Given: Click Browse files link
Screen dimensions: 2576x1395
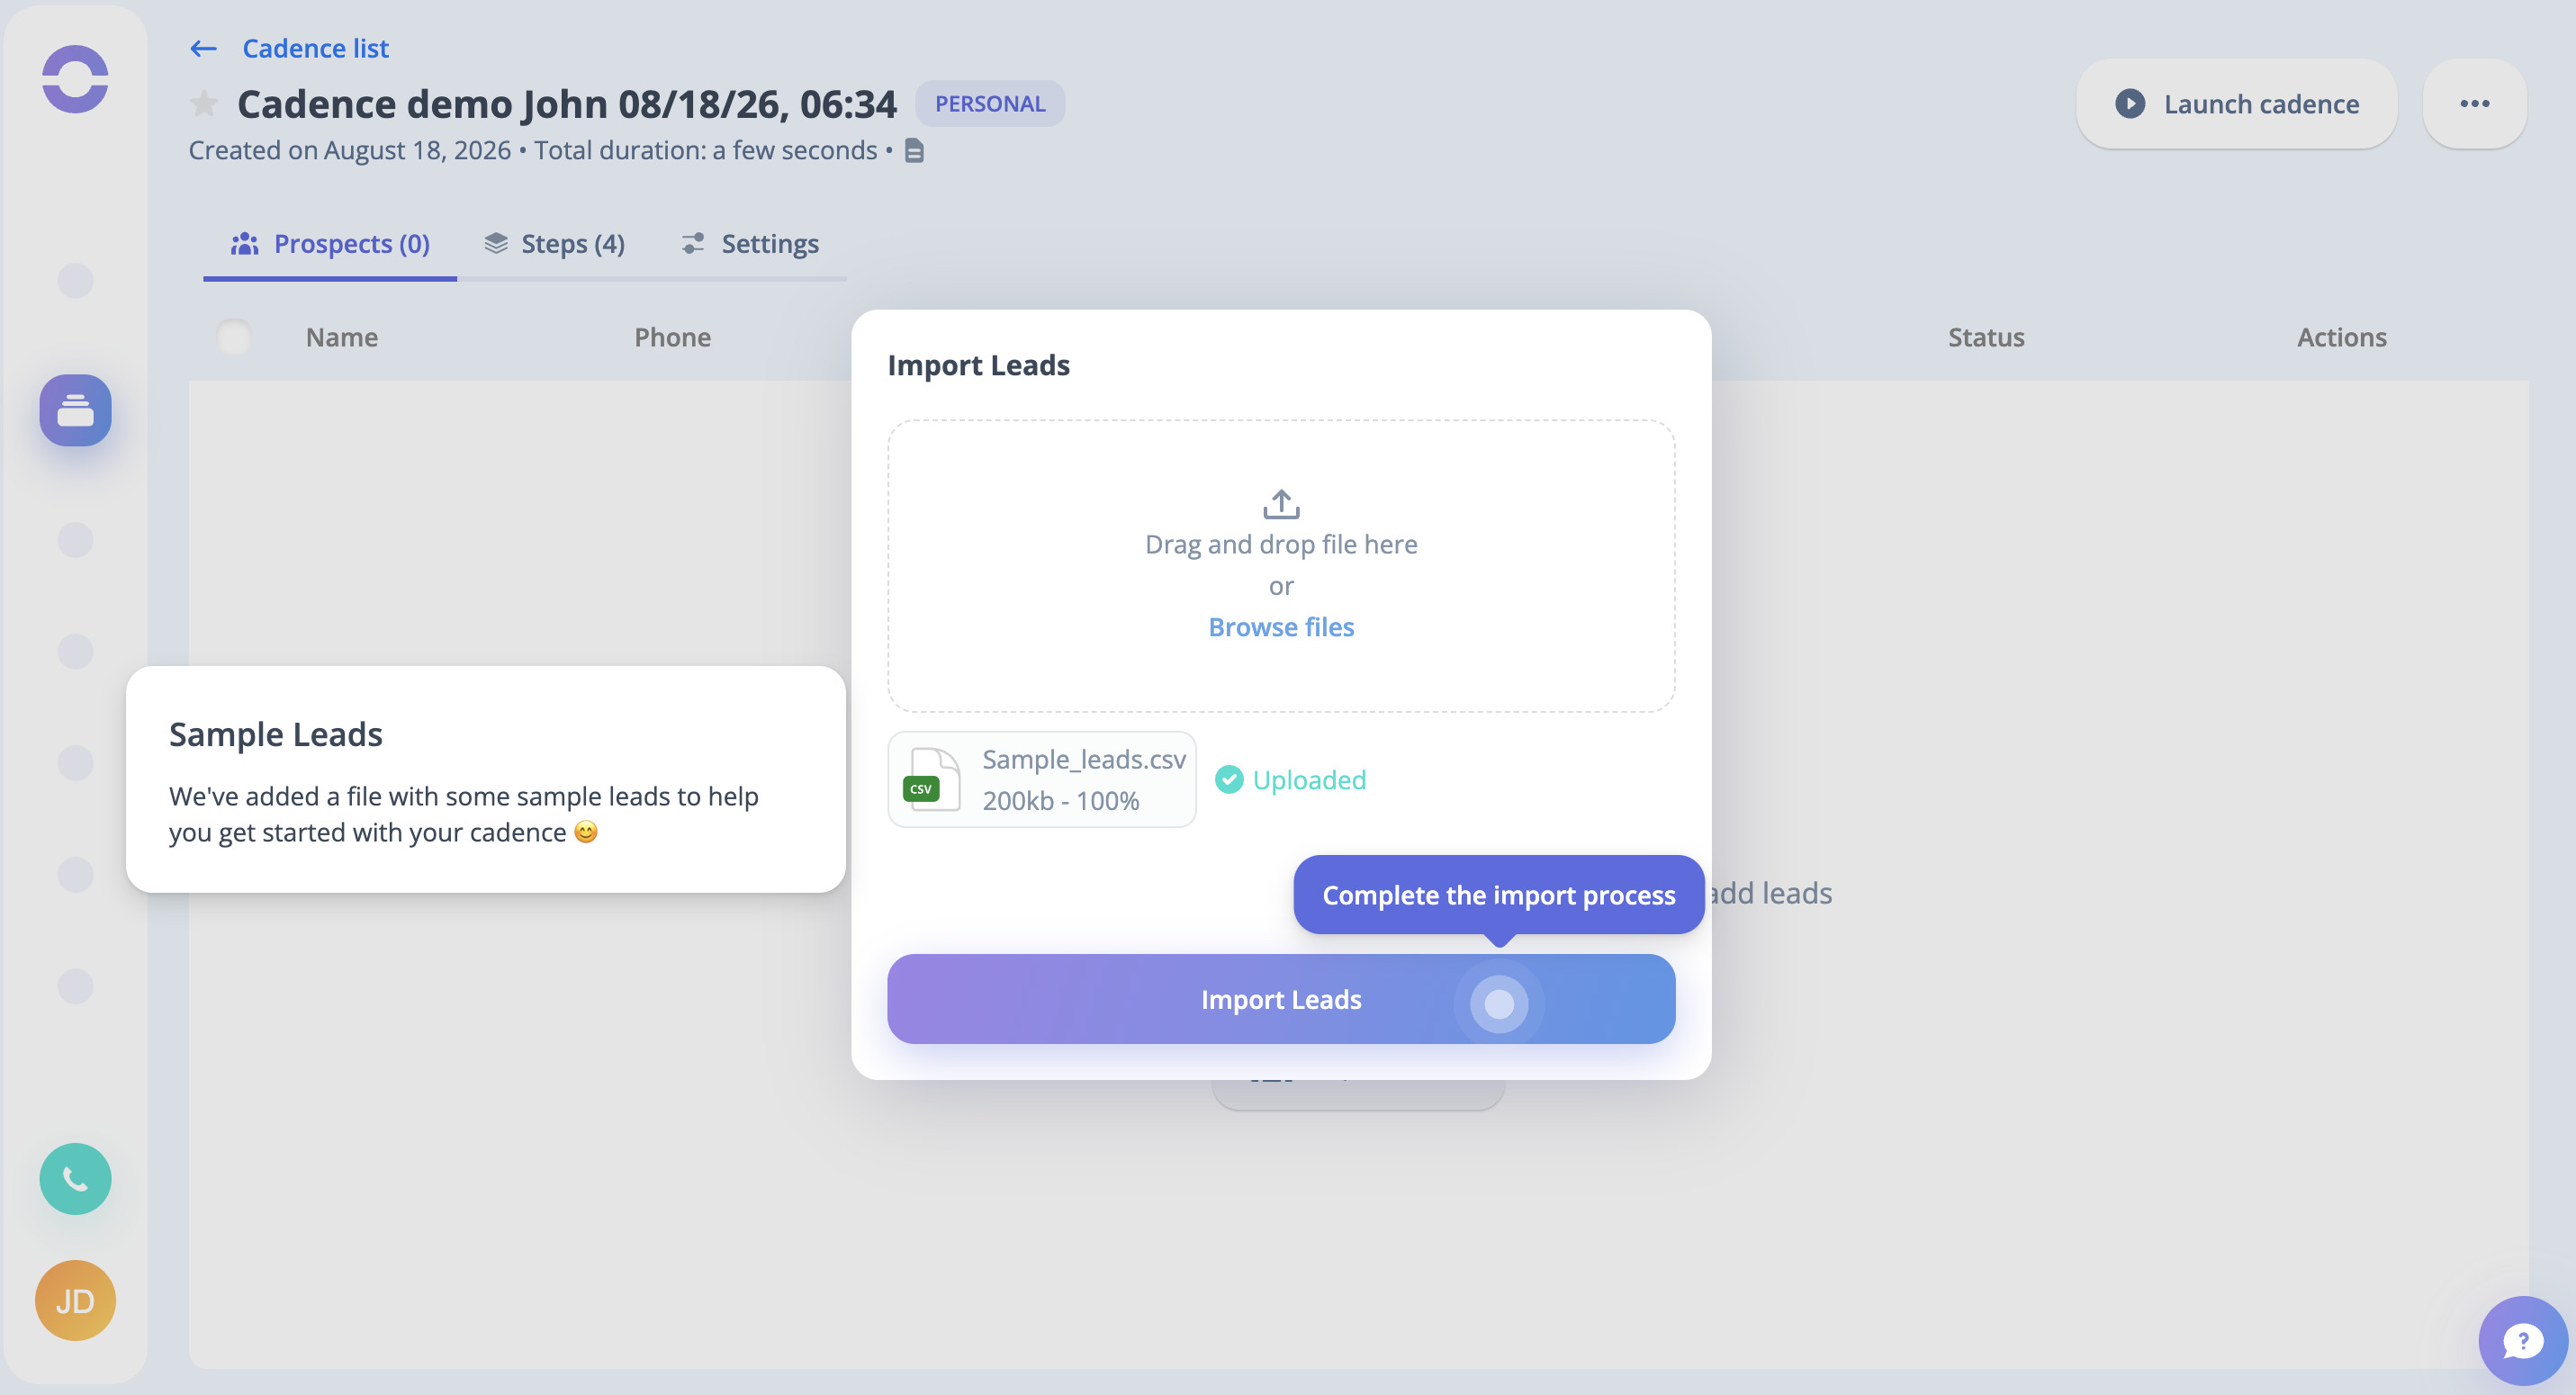Looking at the screenshot, I should click(1281, 627).
